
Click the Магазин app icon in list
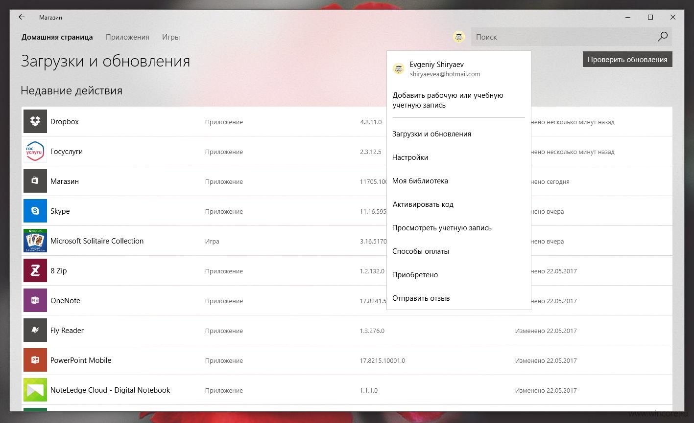(35, 181)
